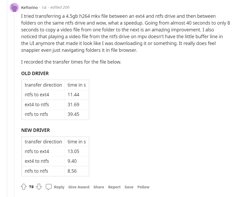
Task: Click the 'ext4 to ntfs' cell under NEW DRIVER
Action: coord(37,161)
